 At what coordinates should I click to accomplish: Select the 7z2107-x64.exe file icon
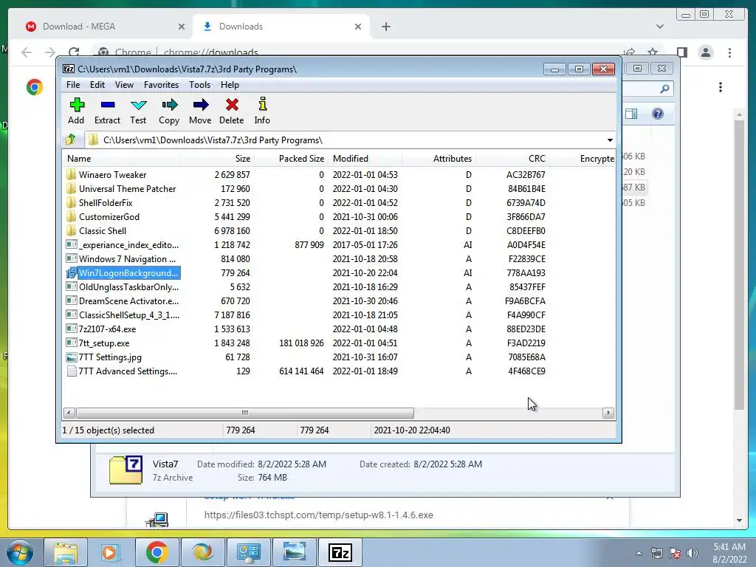[x=72, y=329]
